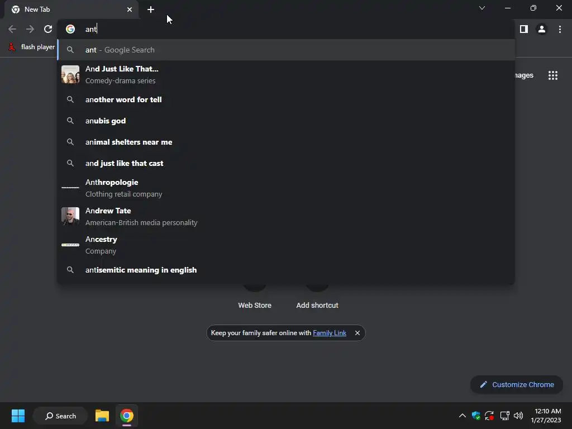
Task: Click the Chrome taskbar icon
Action: pyautogui.click(x=127, y=416)
